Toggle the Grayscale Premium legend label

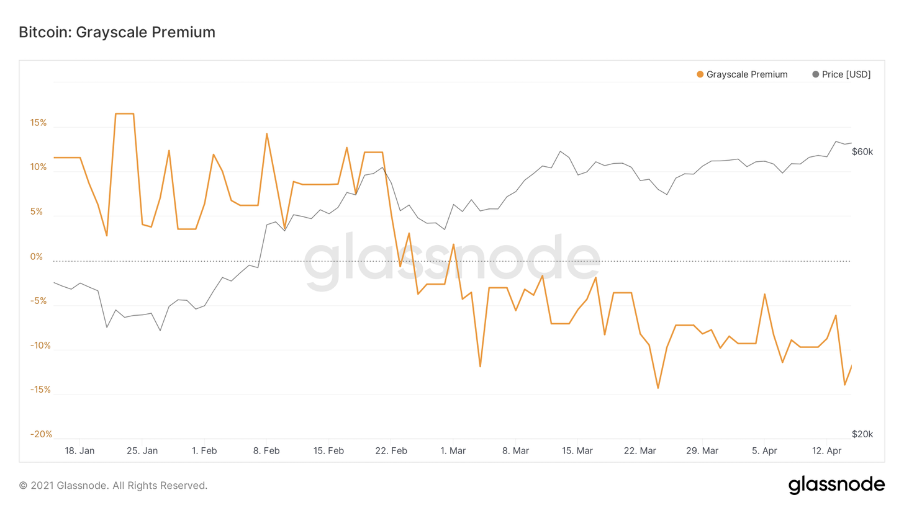coord(747,74)
